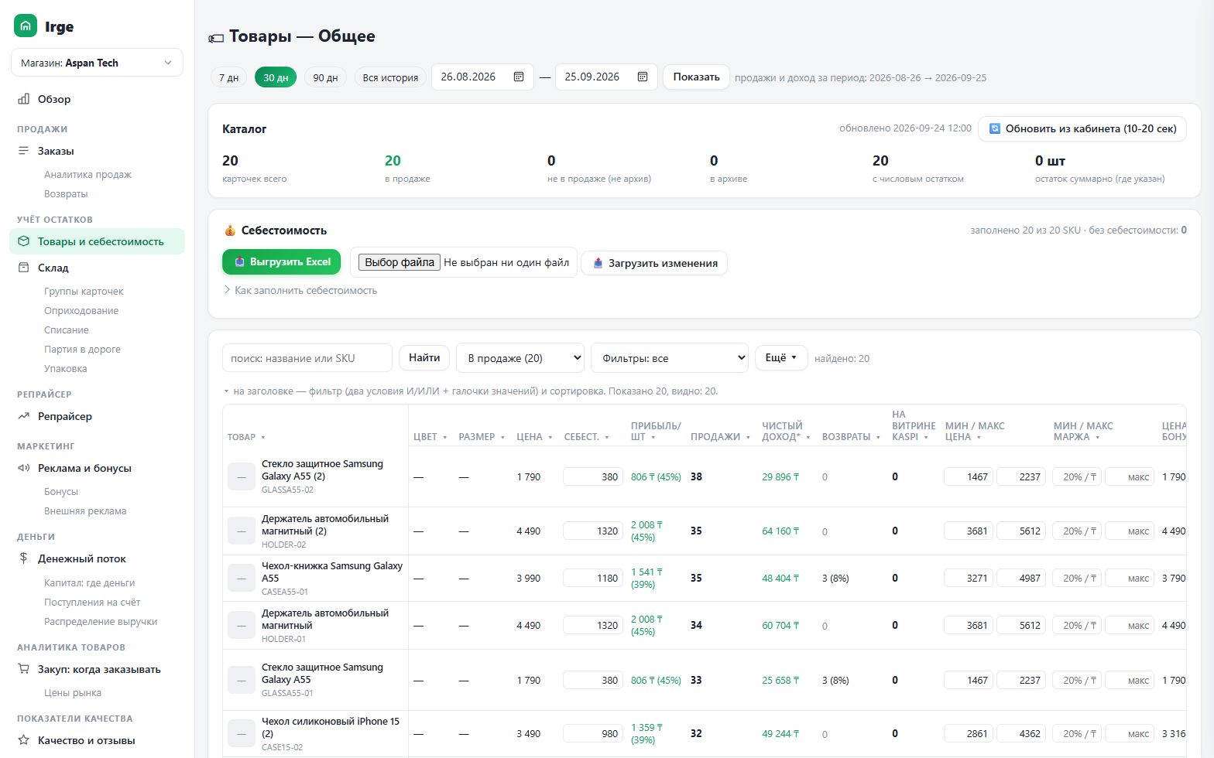
Task: Click the refresh icon in Обновить из кабинета
Action: tap(995, 128)
